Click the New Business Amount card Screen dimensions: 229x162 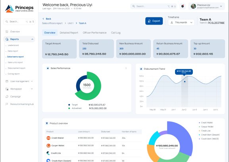pos(133,49)
